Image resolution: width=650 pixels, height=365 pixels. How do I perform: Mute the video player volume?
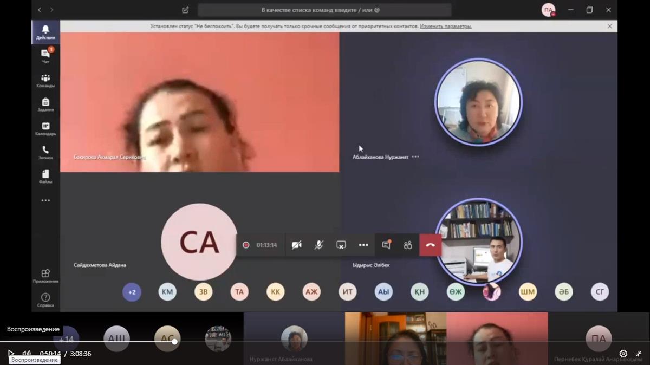pos(26,354)
